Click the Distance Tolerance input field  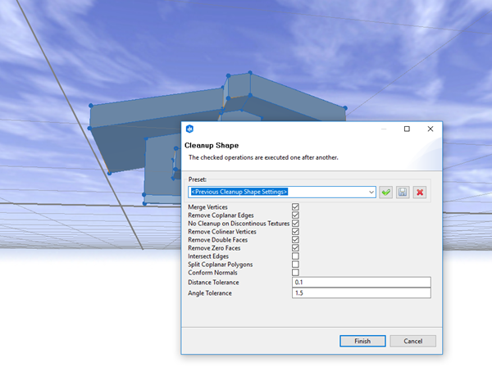click(361, 282)
